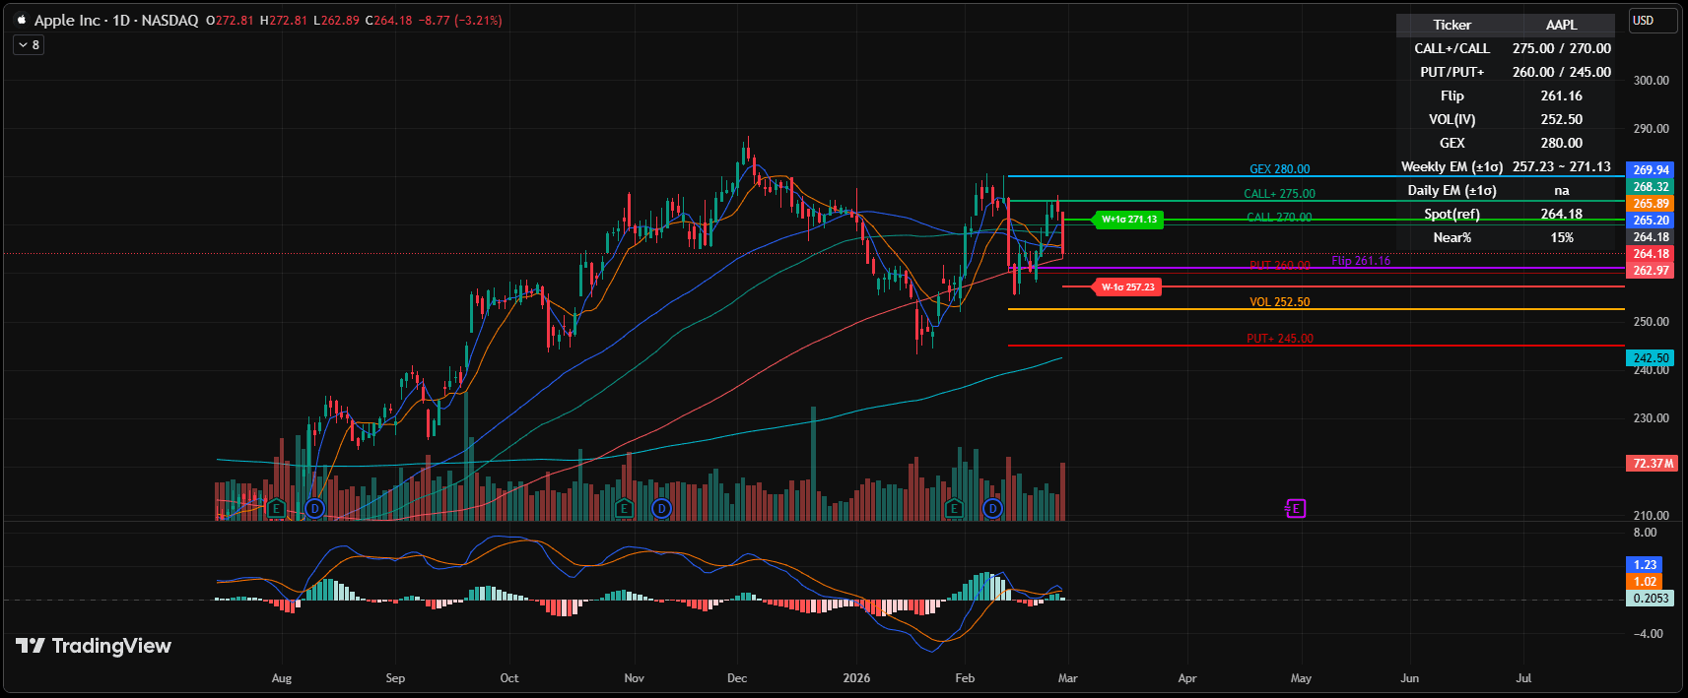This screenshot has width=1688, height=698.
Task: Click the 290.00 price axis label
Action: (x=1651, y=129)
